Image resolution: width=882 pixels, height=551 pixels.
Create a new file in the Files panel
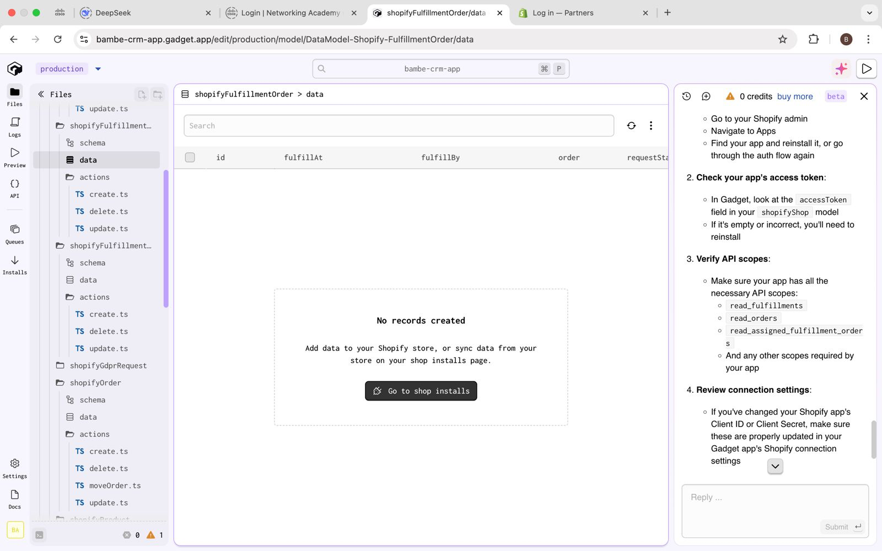(142, 94)
